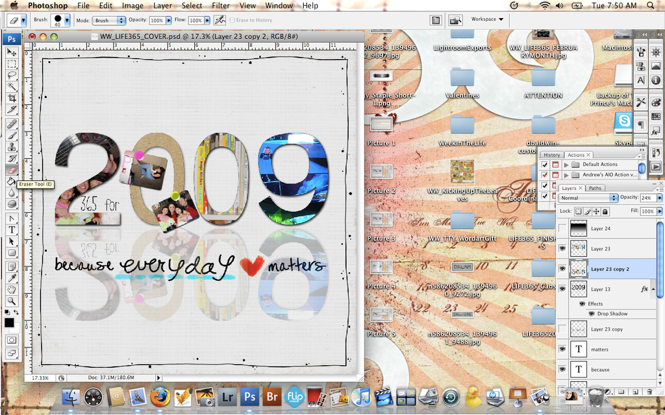This screenshot has height=415, width=665.
Task: Open the eraser Mode dropdown
Action: (108, 21)
